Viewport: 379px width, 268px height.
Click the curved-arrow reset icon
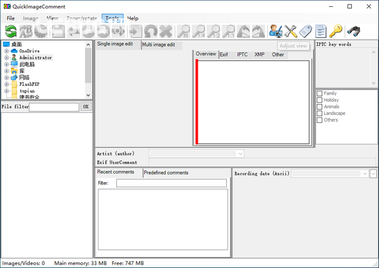150,32
